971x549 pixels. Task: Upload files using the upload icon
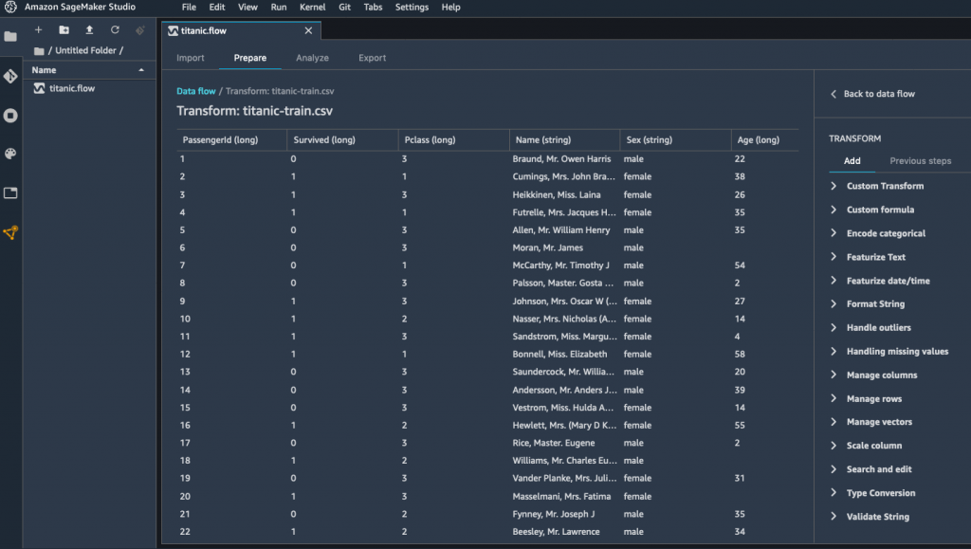point(89,29)
